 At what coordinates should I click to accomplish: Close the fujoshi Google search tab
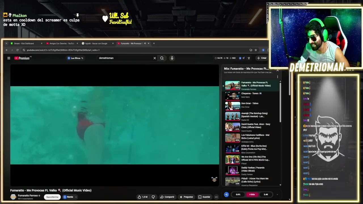[x=113, y=43]
